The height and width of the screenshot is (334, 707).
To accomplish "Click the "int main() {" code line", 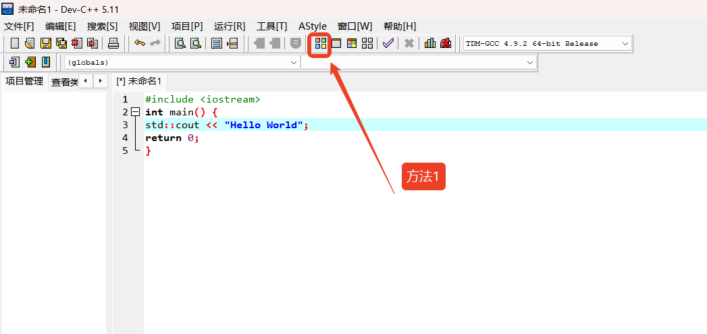I will [181, 112].
